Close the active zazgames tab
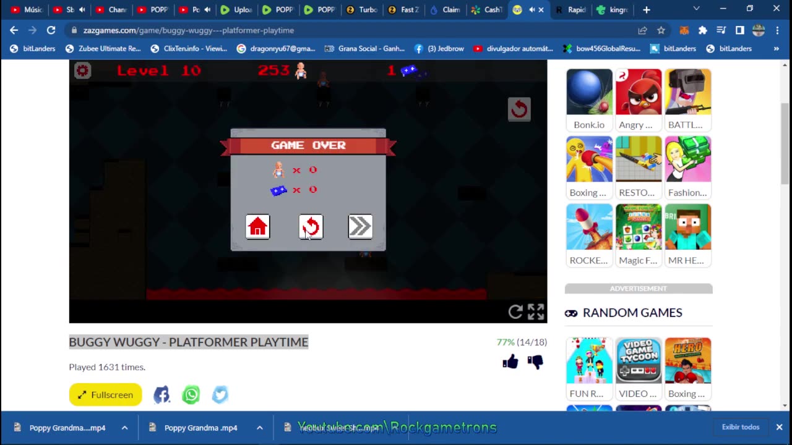 coord(541,9)
